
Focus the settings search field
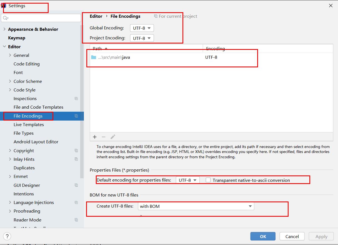[x=41, y=18]
